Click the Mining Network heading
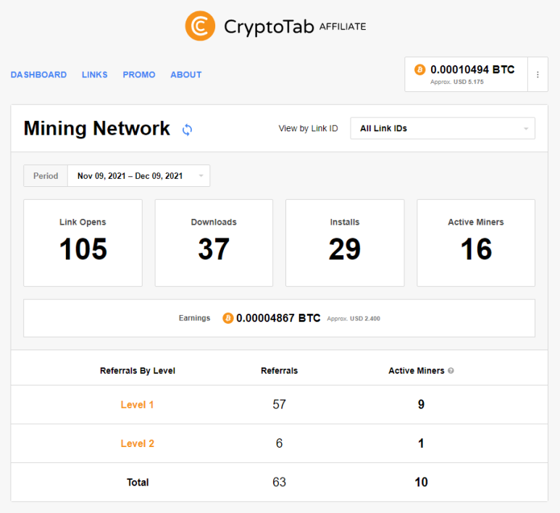The image size is (560, 513). (97, 128)
